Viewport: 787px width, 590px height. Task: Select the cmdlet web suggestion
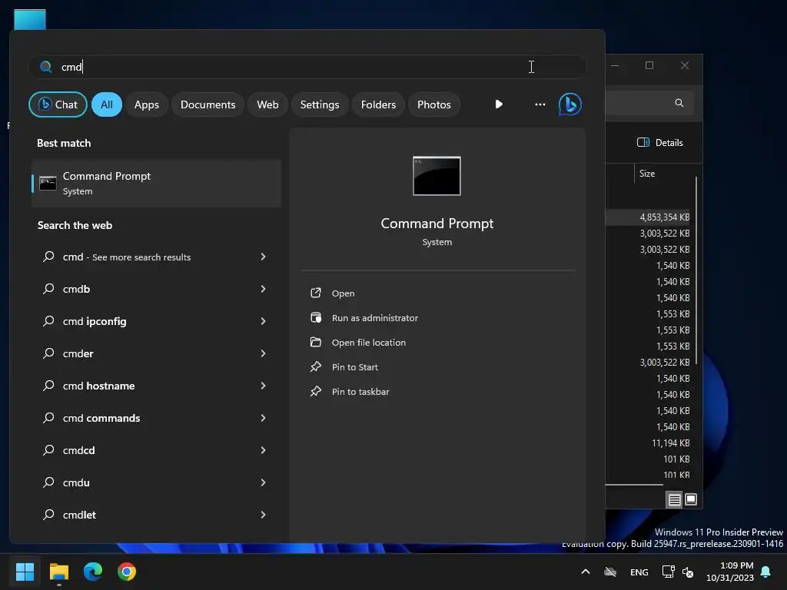click(x=156, y=515)
